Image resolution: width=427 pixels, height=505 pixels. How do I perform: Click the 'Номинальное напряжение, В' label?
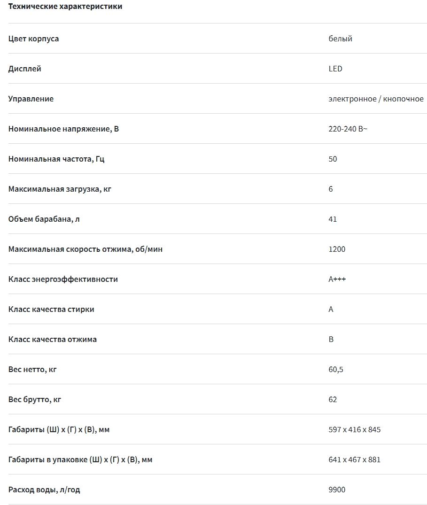[x=63, y=129]
